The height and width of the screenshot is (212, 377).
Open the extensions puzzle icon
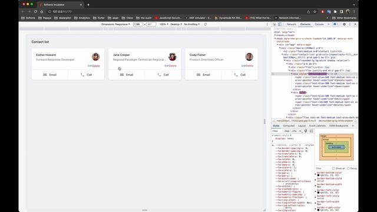click(335, 12)
